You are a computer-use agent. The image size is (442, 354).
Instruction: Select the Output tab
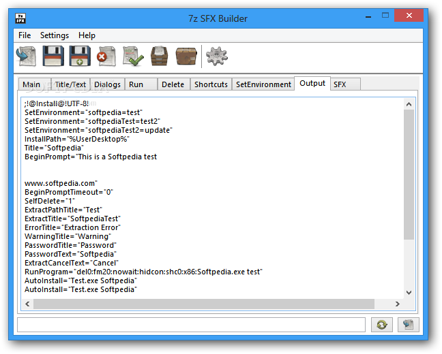(312, 83)
